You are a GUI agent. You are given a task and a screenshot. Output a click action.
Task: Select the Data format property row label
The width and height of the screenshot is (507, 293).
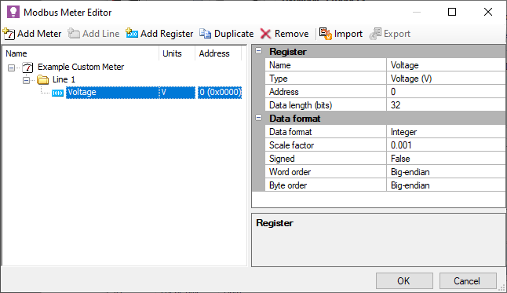click(x=326, y=132)
